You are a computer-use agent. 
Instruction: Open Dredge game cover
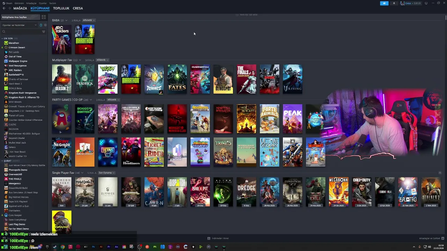[x=246, y=192]
